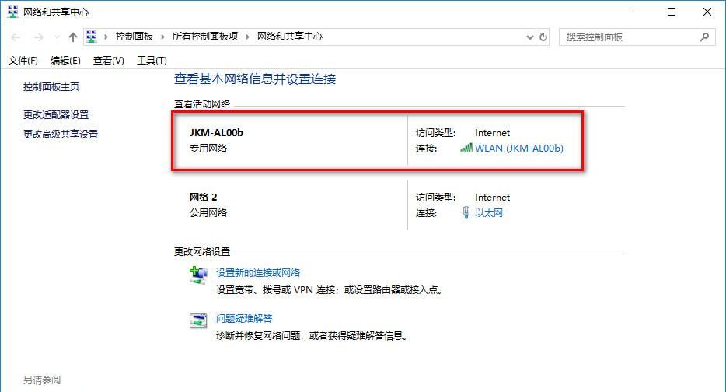
Task: Open 更改适配器设置 in the sidebar
Action: point(56,114)
